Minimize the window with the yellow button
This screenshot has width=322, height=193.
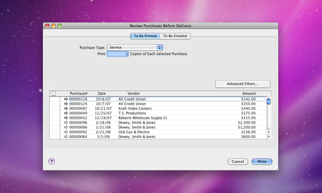point(54,26)
